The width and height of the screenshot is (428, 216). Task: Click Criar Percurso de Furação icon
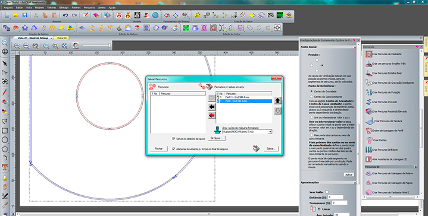(368, 92)
